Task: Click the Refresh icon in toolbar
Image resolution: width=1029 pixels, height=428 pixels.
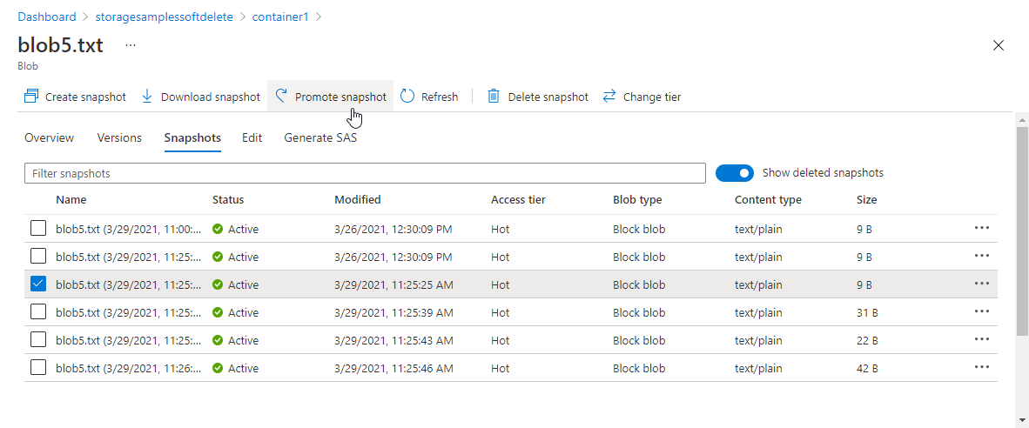Action: (407, 97)
